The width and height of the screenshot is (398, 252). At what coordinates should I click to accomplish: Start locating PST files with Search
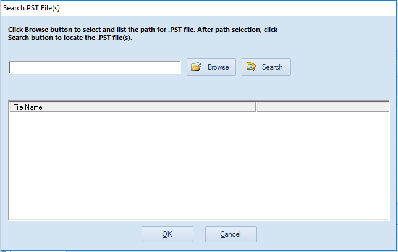pos(266,67)
